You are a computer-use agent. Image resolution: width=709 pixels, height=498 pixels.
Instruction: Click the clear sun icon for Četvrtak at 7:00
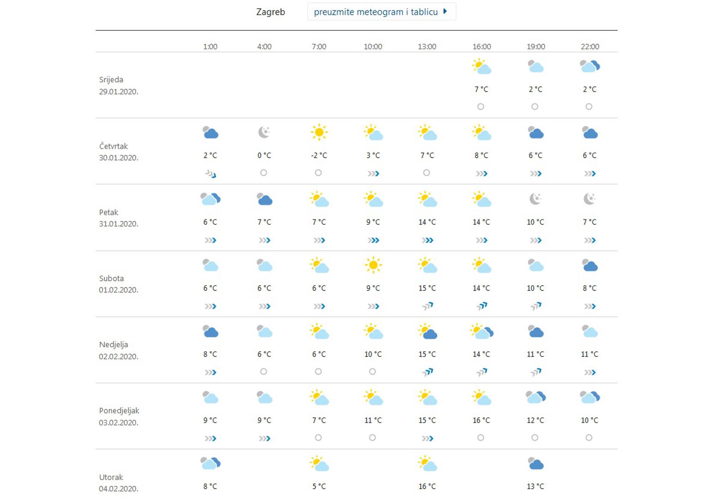click(x=318, y=132)
